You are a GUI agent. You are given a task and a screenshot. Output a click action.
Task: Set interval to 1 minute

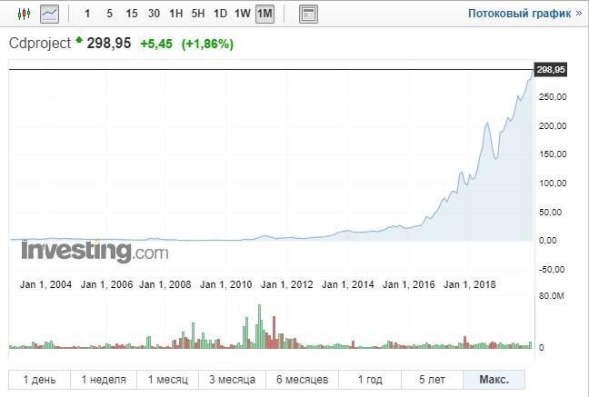(87, 14)
